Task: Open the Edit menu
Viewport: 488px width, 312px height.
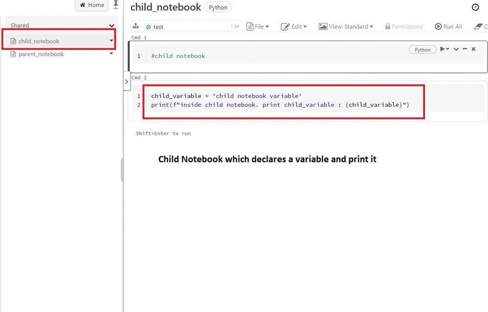Action: 294,26
